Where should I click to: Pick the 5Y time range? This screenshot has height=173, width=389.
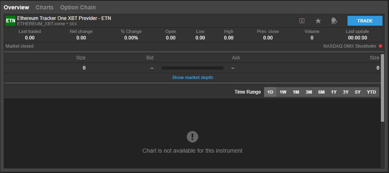point(358,92)
